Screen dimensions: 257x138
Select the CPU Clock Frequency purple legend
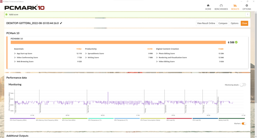[x=22, y=119]
